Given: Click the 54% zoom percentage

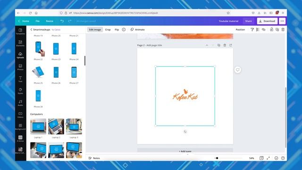Looking at the screenshot, I should (x=252, y=158).
